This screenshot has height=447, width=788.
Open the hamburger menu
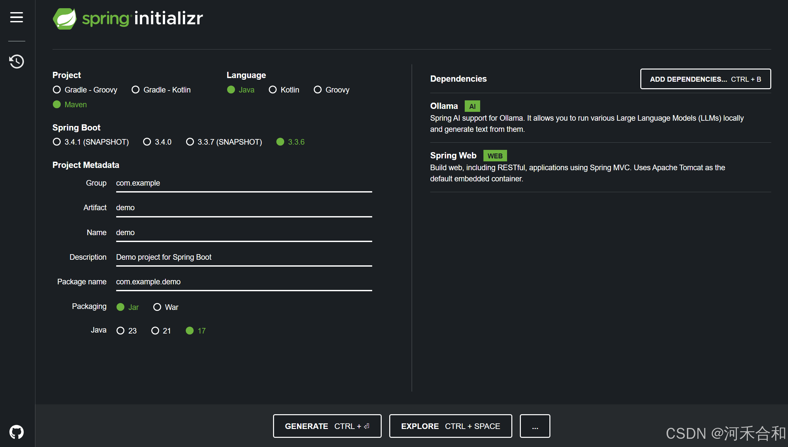pyautogui.click(x=16, y=17)
